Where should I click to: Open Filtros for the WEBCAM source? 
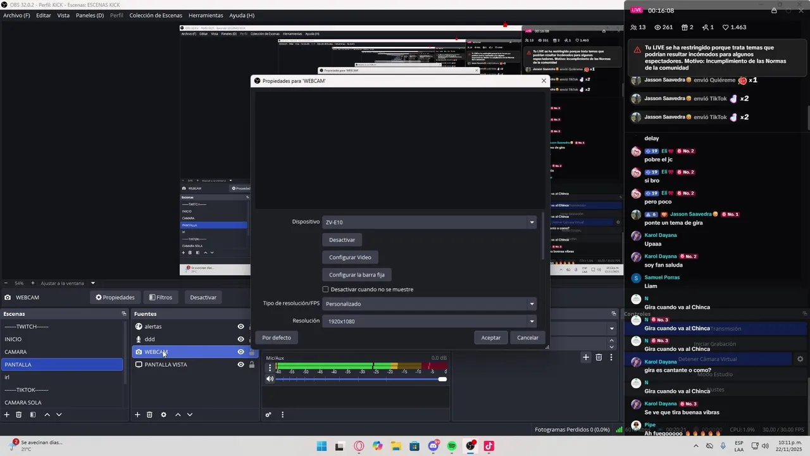(161, 298)
